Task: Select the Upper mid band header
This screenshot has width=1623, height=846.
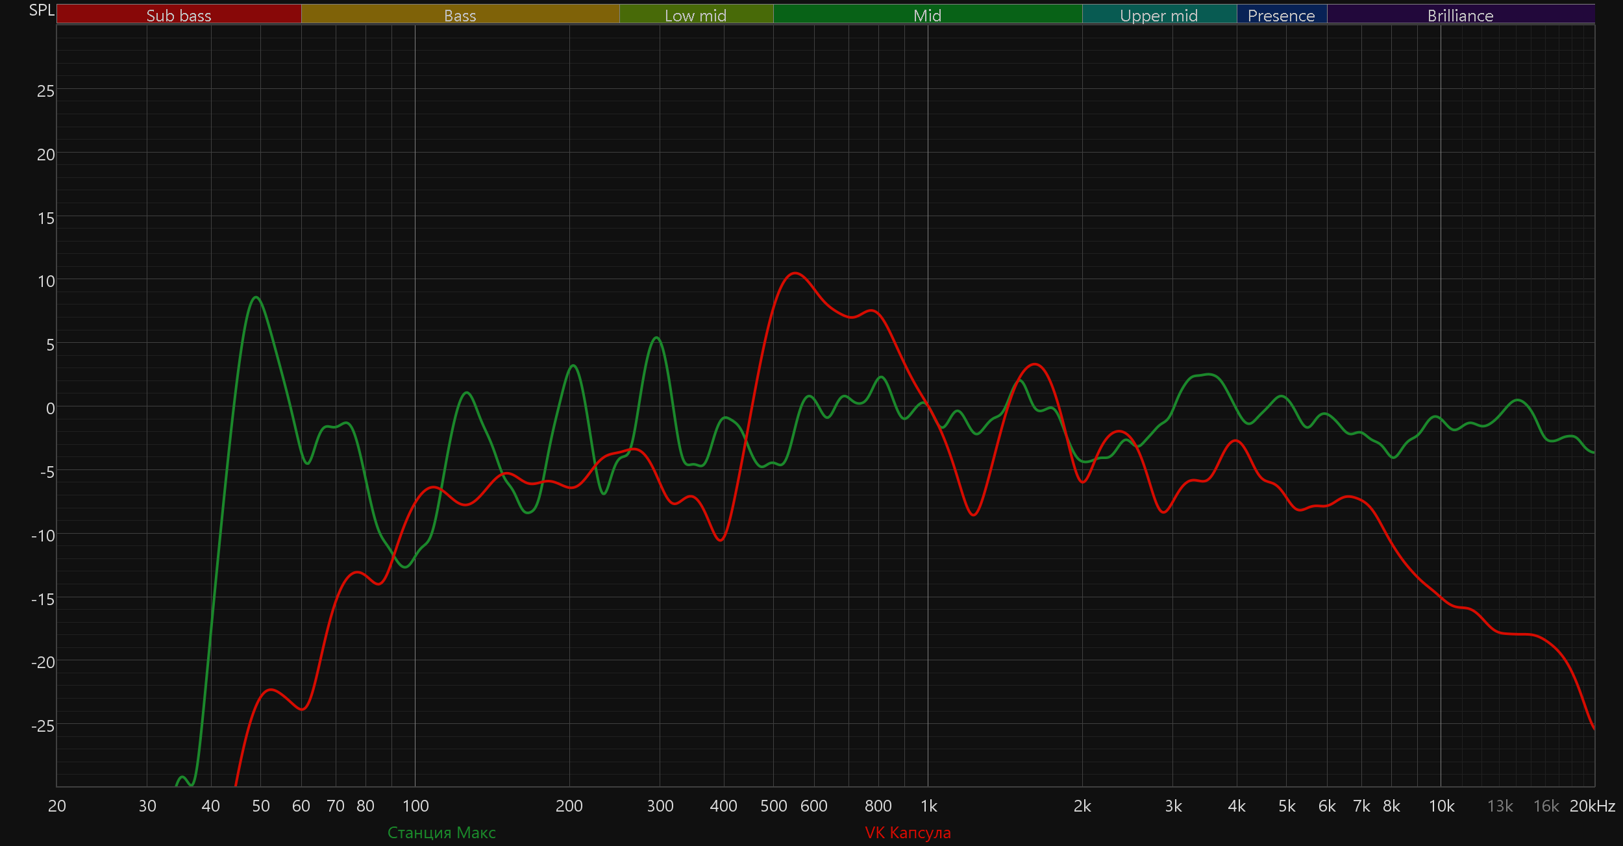Action: point(1159,15)
